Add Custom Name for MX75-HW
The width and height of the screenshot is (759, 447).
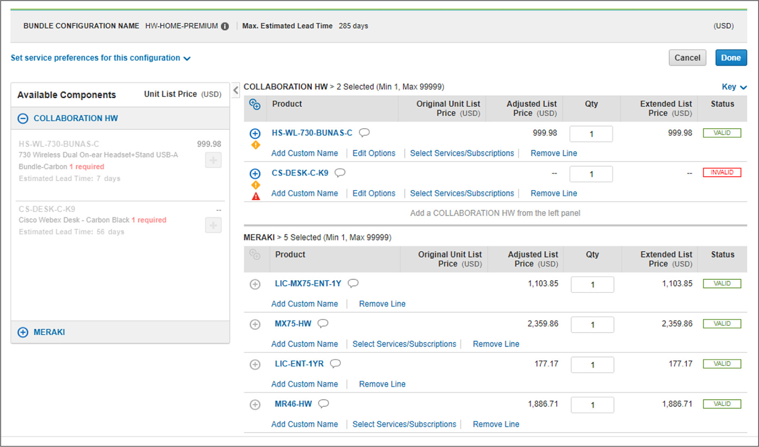[304, 344]
